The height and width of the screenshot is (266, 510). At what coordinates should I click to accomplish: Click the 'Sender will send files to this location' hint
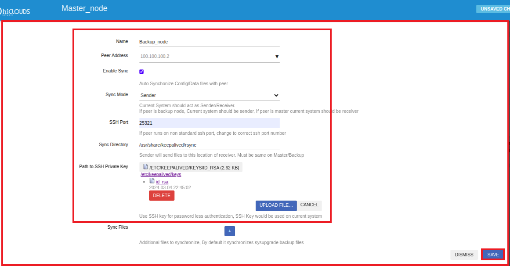(x=221, y=155)
